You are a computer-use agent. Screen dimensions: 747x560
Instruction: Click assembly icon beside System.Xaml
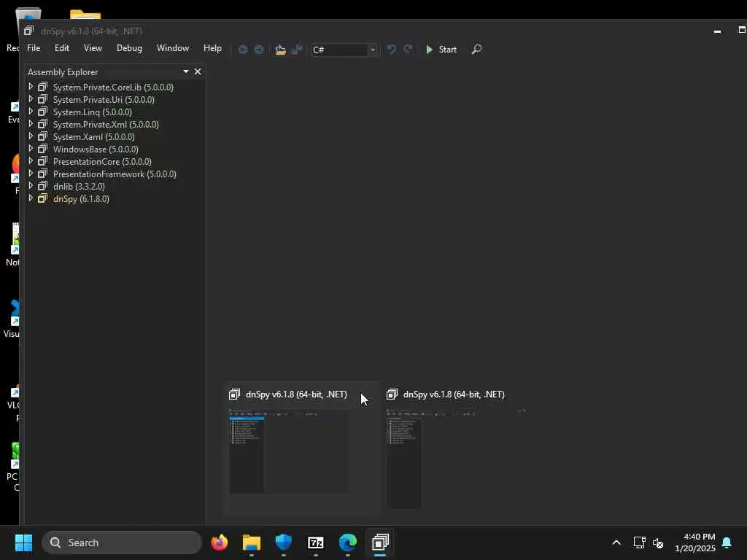pyautogui.click(x=43, y=136)
